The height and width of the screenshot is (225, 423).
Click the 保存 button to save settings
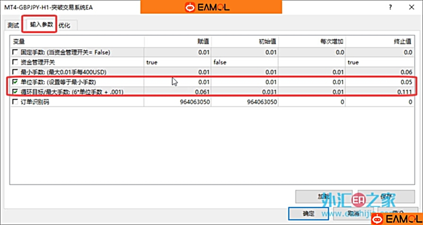(387, 196)
